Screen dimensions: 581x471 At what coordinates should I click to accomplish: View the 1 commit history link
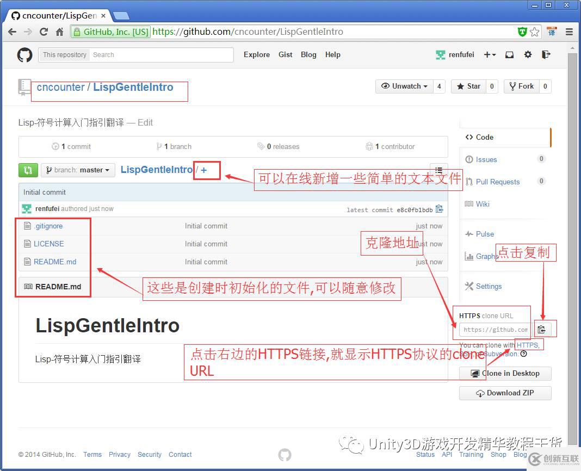pyautogui.click(x=71, y=147)
